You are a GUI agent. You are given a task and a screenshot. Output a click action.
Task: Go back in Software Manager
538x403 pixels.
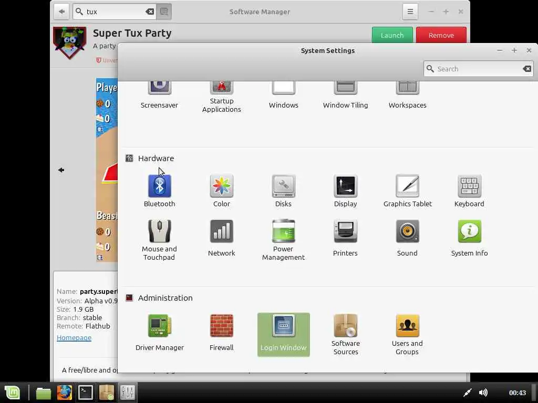[x=62, y=12]
